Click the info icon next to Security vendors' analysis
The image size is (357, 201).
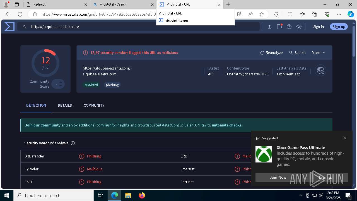click(73, 143)
